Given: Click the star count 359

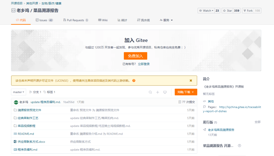Looking at the screenshot, I should 237,11.
